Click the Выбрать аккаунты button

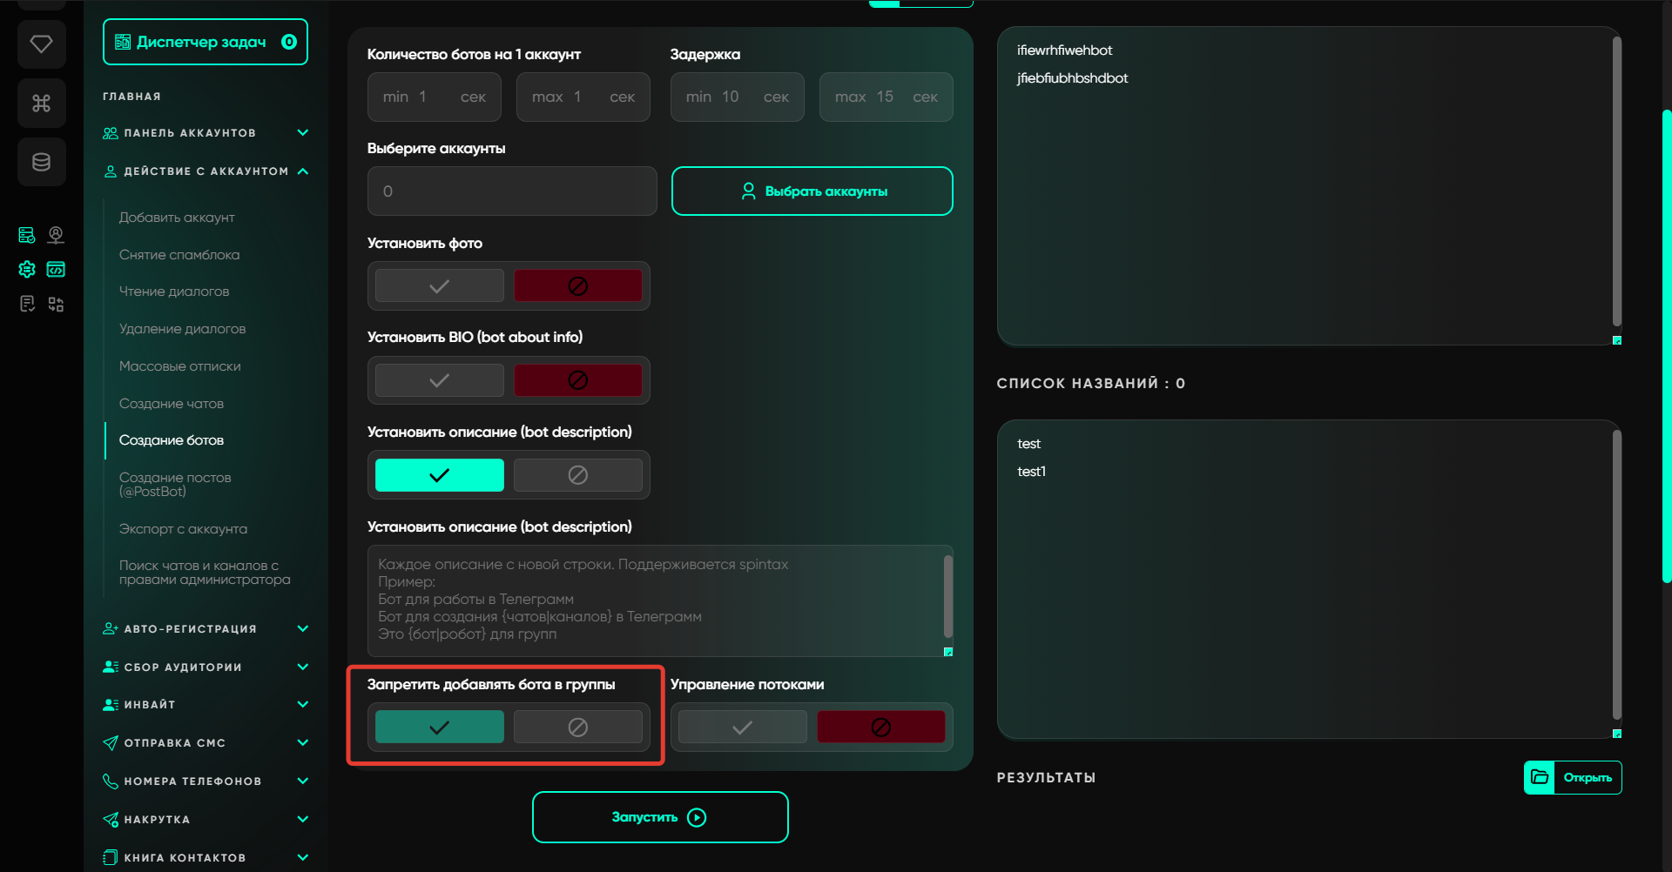[812, 191]
